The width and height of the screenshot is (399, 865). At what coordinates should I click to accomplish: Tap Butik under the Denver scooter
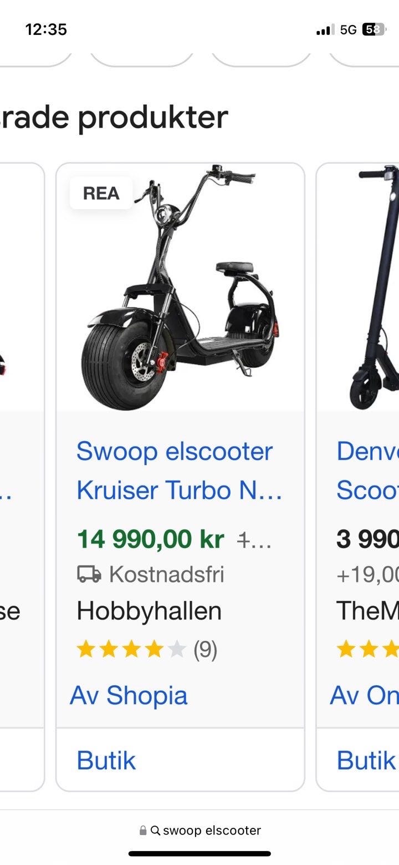[x=366, y=760]
